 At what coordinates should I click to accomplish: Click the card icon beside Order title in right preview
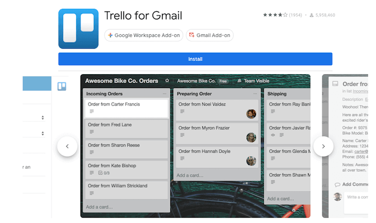(x=335, y=84)
